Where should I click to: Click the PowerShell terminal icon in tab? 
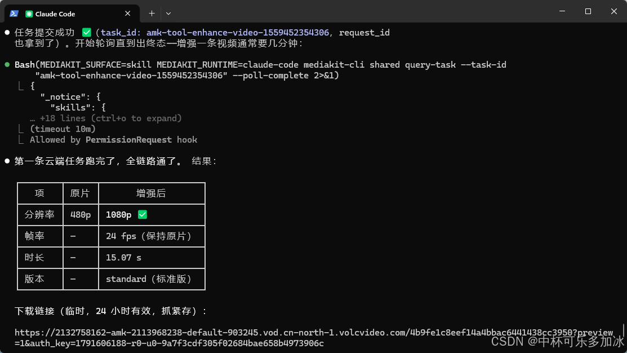point(14,14)
